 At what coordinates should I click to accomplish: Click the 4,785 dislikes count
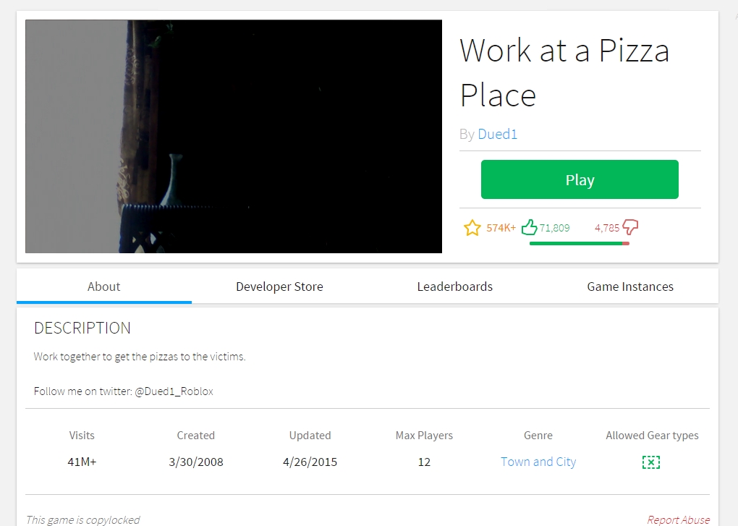coord(607,228)
